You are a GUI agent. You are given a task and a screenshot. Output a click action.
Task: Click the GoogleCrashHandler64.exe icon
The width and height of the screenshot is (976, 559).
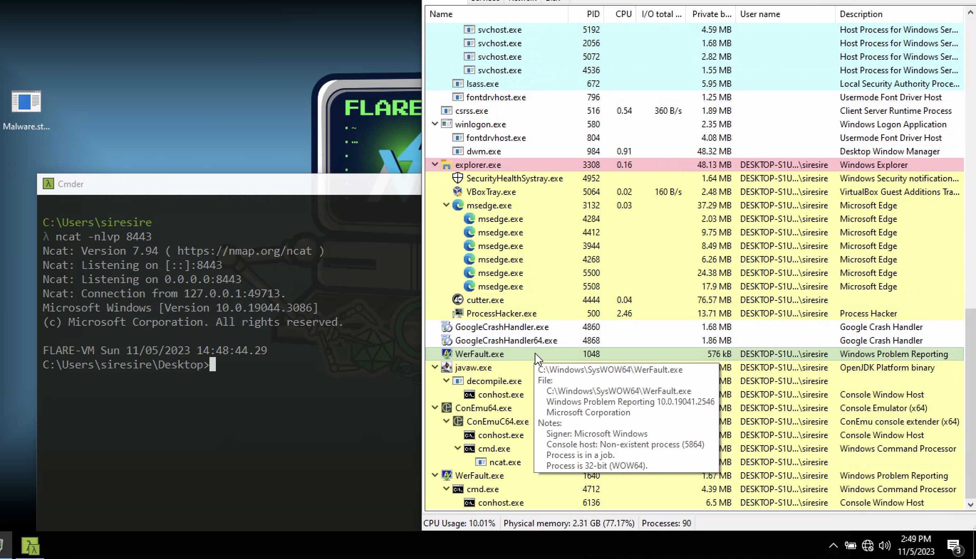tap(446, 341)
